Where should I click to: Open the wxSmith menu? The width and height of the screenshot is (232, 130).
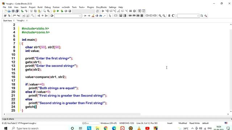click(66, 7)
